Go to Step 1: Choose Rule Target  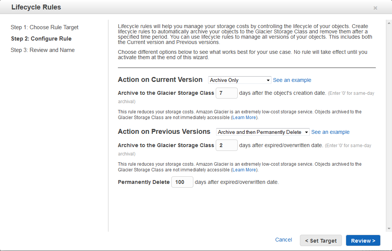pos(44,27)
